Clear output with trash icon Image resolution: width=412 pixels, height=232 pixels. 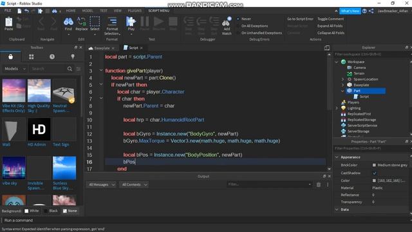319,185
